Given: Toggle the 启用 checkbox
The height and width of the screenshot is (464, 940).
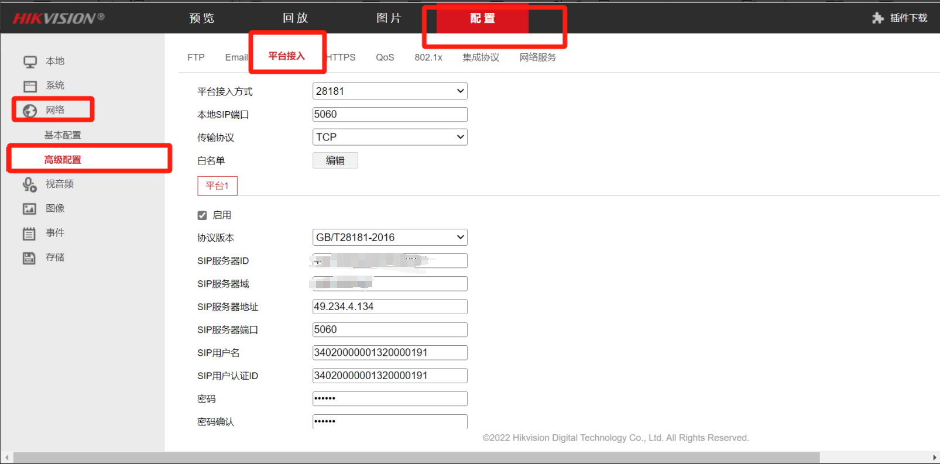Looking at the screenshot, I should point(203,215).
